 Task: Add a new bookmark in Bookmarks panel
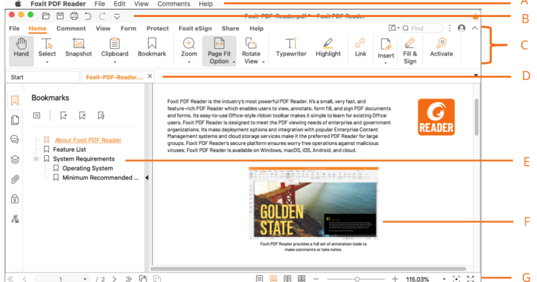point(63,116)
